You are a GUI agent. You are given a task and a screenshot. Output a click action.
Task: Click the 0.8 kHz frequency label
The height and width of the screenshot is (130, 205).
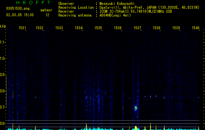[x=3, y=91]
